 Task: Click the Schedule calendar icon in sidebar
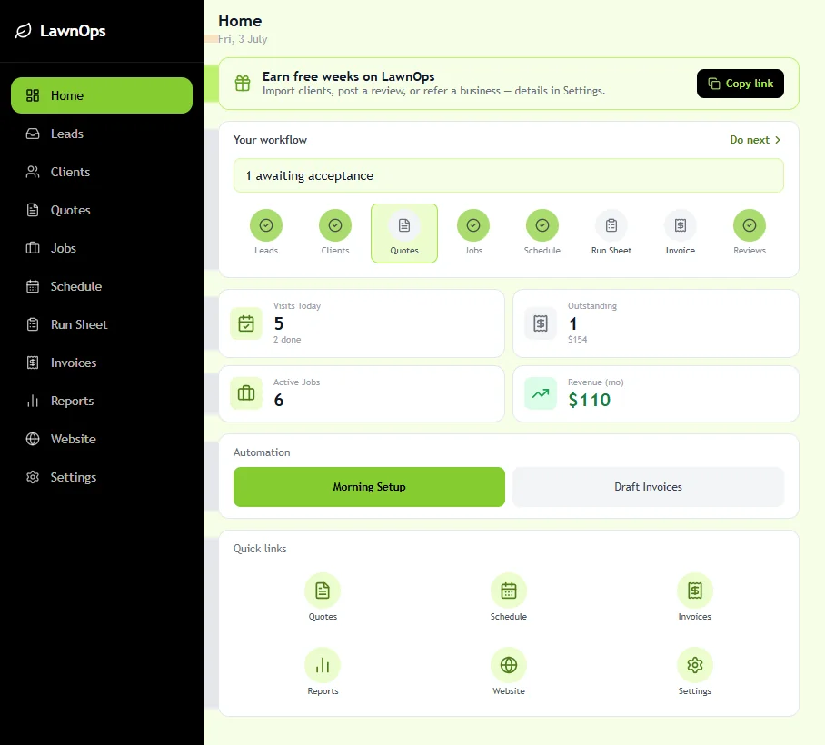pos(33,286)
